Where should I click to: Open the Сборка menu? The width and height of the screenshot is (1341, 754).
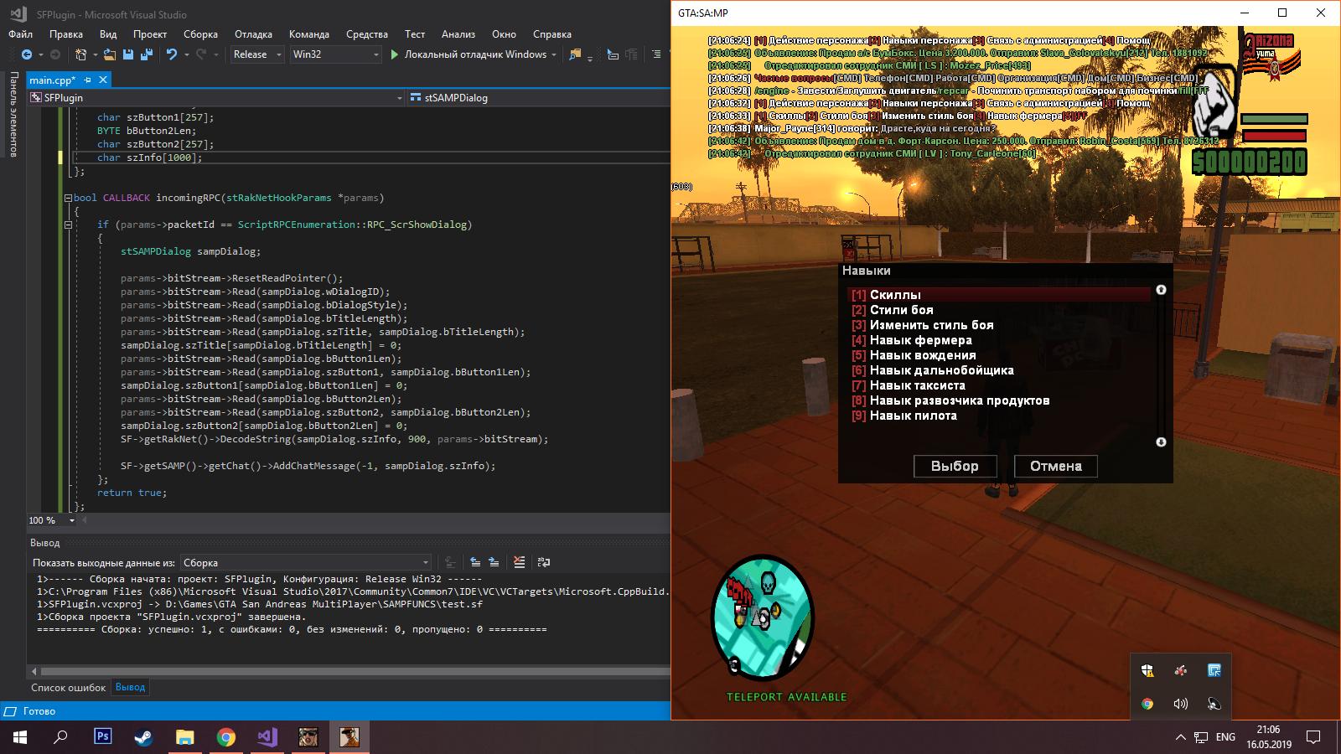pyautogui.click(x=200, y=34)
